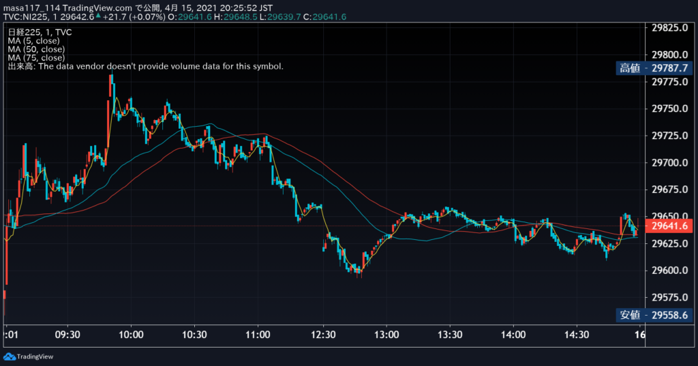Click the 29825.0 price axis label

click(x=669, y=28)
